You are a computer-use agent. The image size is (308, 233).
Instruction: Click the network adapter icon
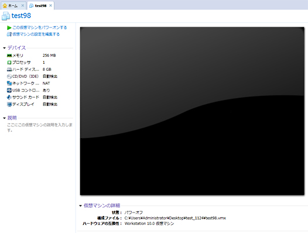pyautogui.click(x=9, y=83)
